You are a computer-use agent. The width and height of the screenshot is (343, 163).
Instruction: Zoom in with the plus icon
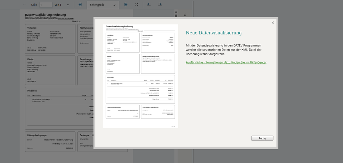[x=126, y=5]
